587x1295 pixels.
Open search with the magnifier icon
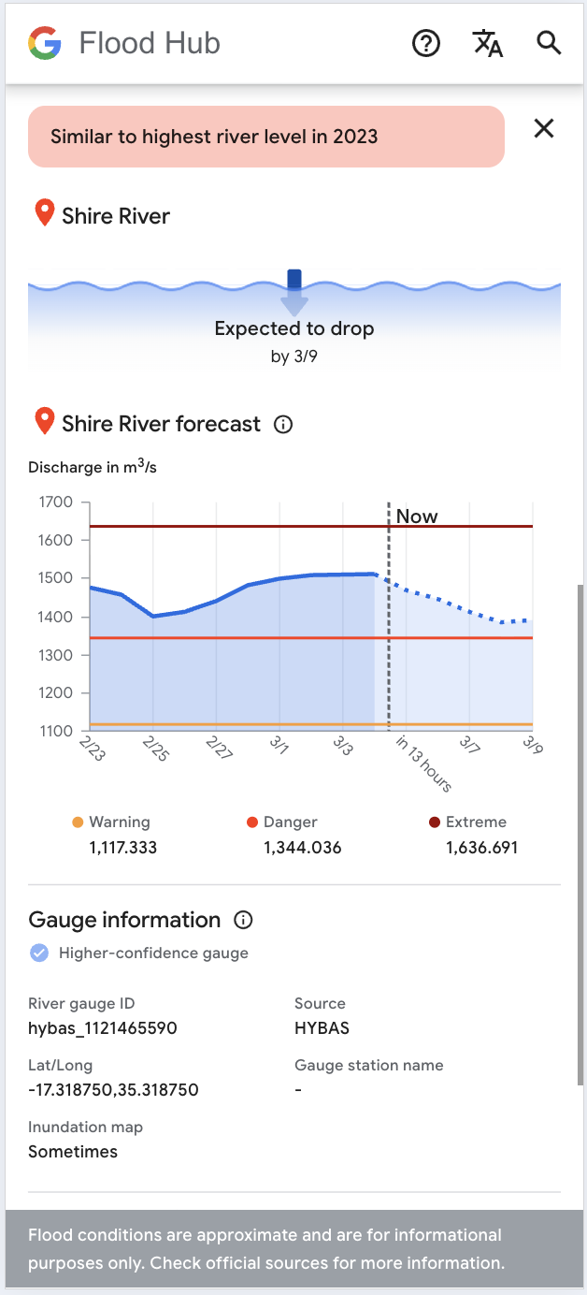tap(549, 43)
